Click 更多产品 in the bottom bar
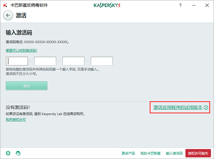This screenshot has width=214, height=159. click(x=128, y=153)
